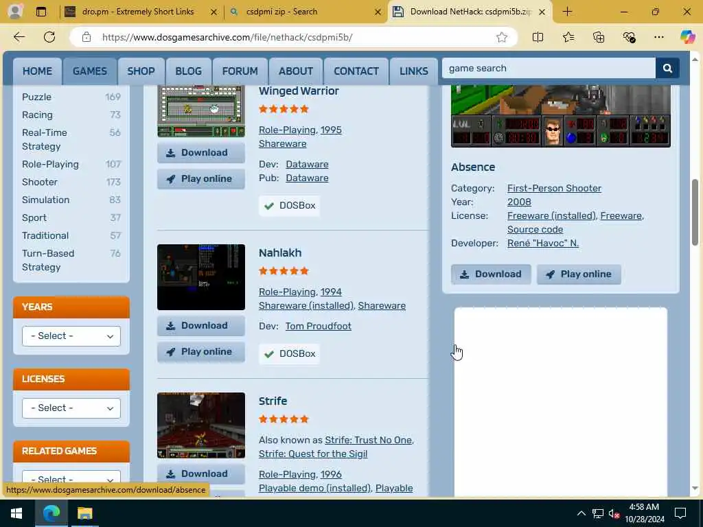Reload the page with refresh icon
The height and width of the screenshot is (527, 703).
click(49, 37)
